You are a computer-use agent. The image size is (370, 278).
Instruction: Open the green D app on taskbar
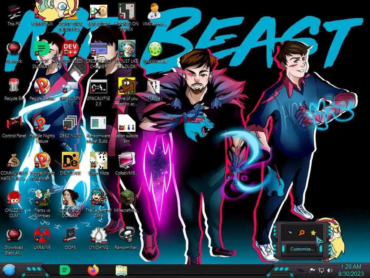pos(65,270)
